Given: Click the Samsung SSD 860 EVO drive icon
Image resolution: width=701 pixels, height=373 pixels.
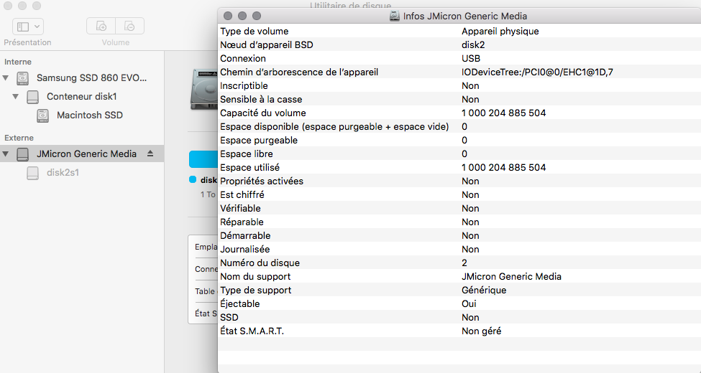Looking at the screenshot, I should [24, 77].
